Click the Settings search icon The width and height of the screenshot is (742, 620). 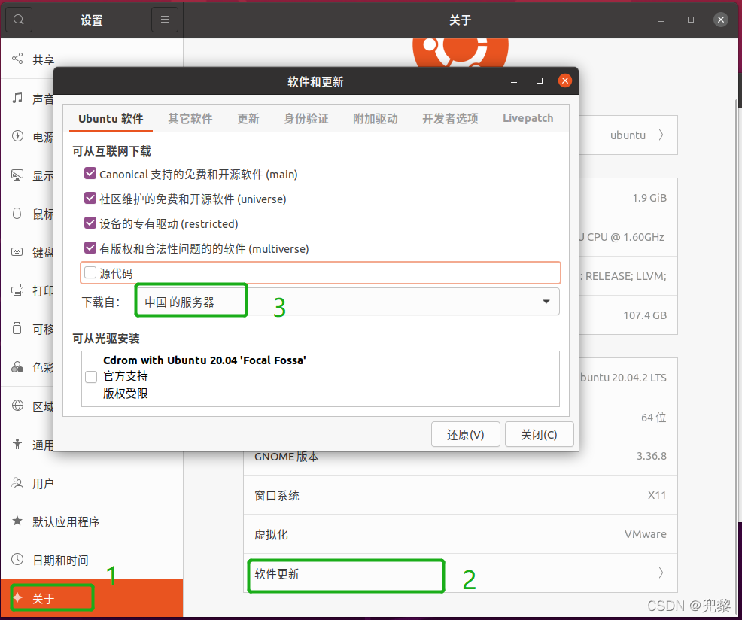click(19, 20)
